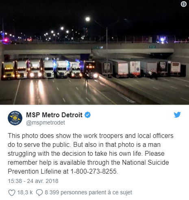Image resolution: width=189 pixels, height=200 pixels.
Task: Click the MSP Metro Detroit profile avatar
Action: [x=15, y=118]
